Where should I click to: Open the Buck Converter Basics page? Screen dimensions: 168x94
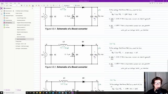tap(21, 37)
